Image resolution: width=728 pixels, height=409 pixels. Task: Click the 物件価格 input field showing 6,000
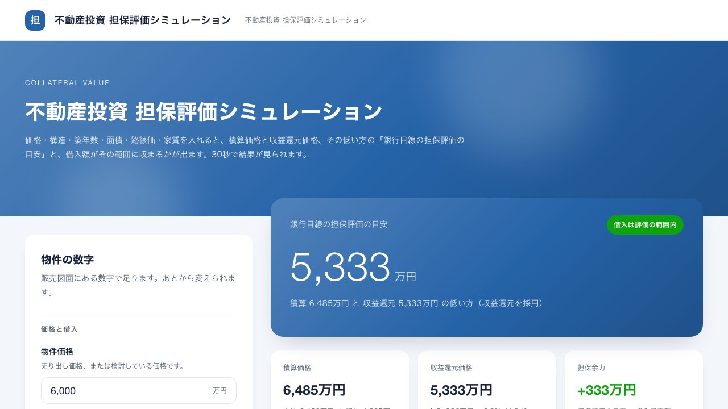[x=139, y=391]
